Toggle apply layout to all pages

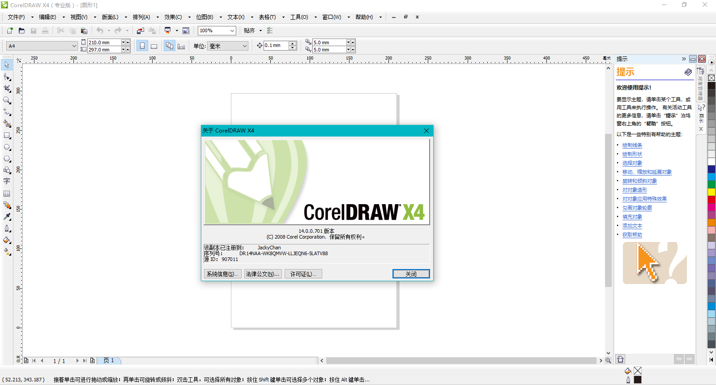(x=170, y=46)
